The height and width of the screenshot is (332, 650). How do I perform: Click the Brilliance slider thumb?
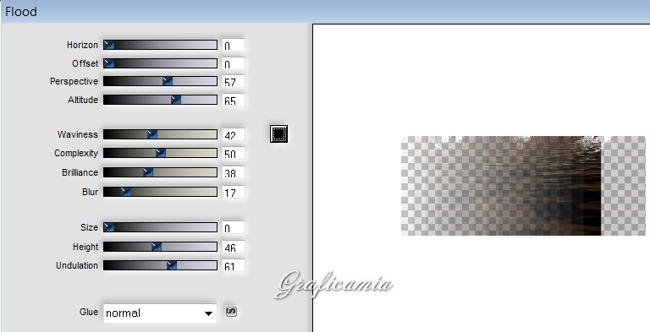point(148,172)
